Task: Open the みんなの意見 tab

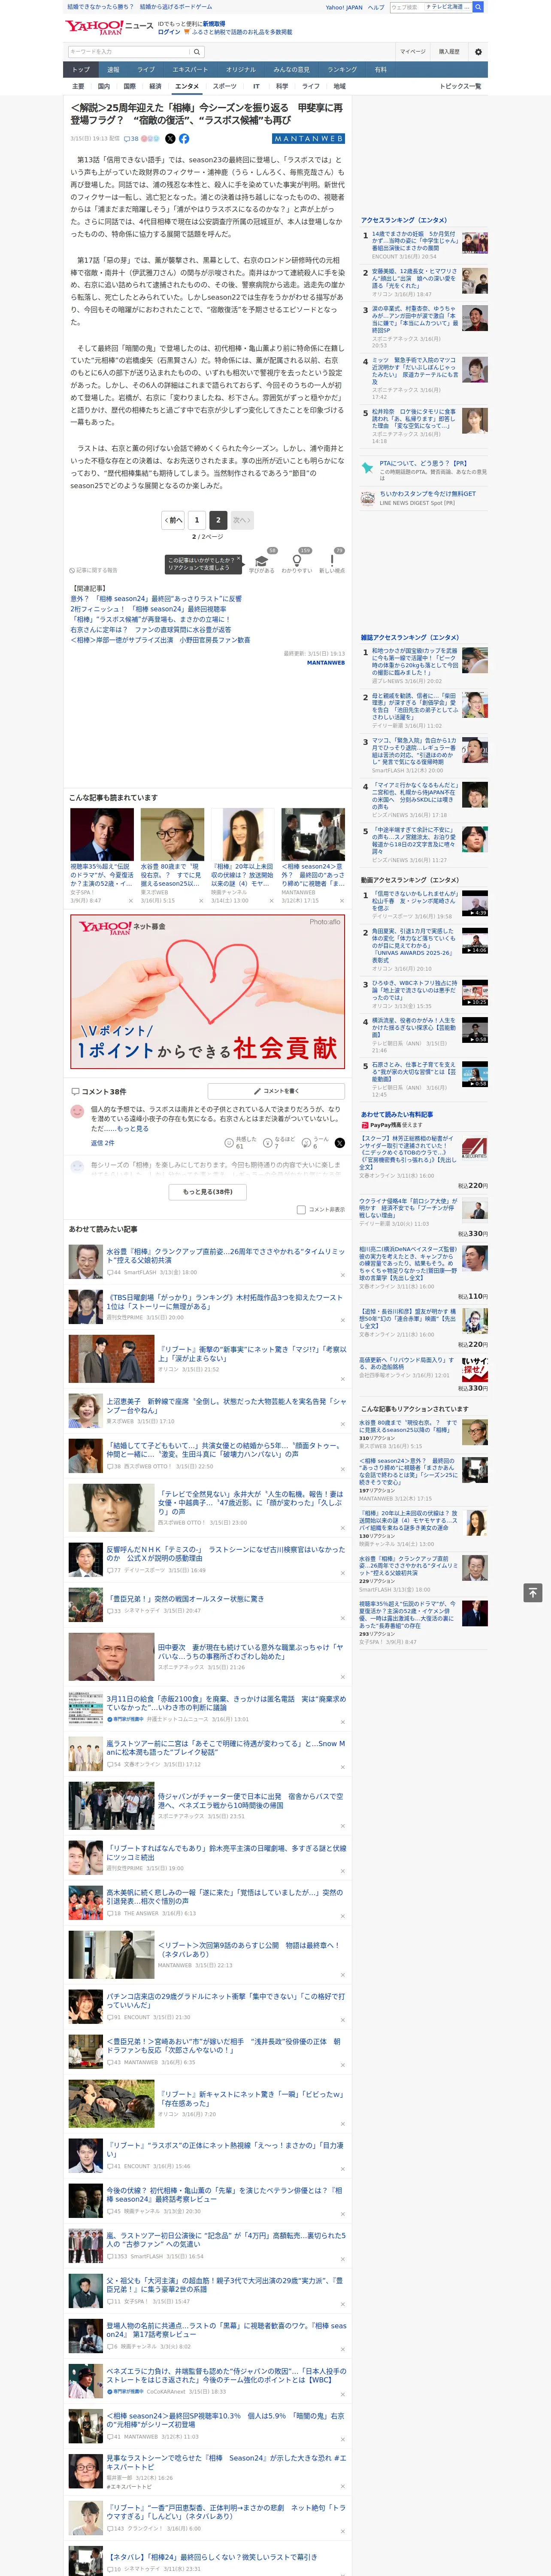Action: click(291, 70)
